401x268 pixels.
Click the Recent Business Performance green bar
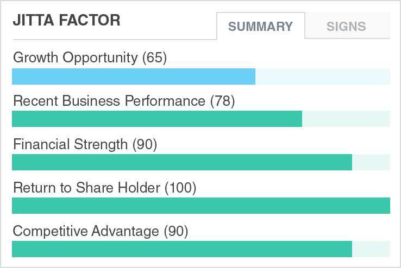pos(157,119)
